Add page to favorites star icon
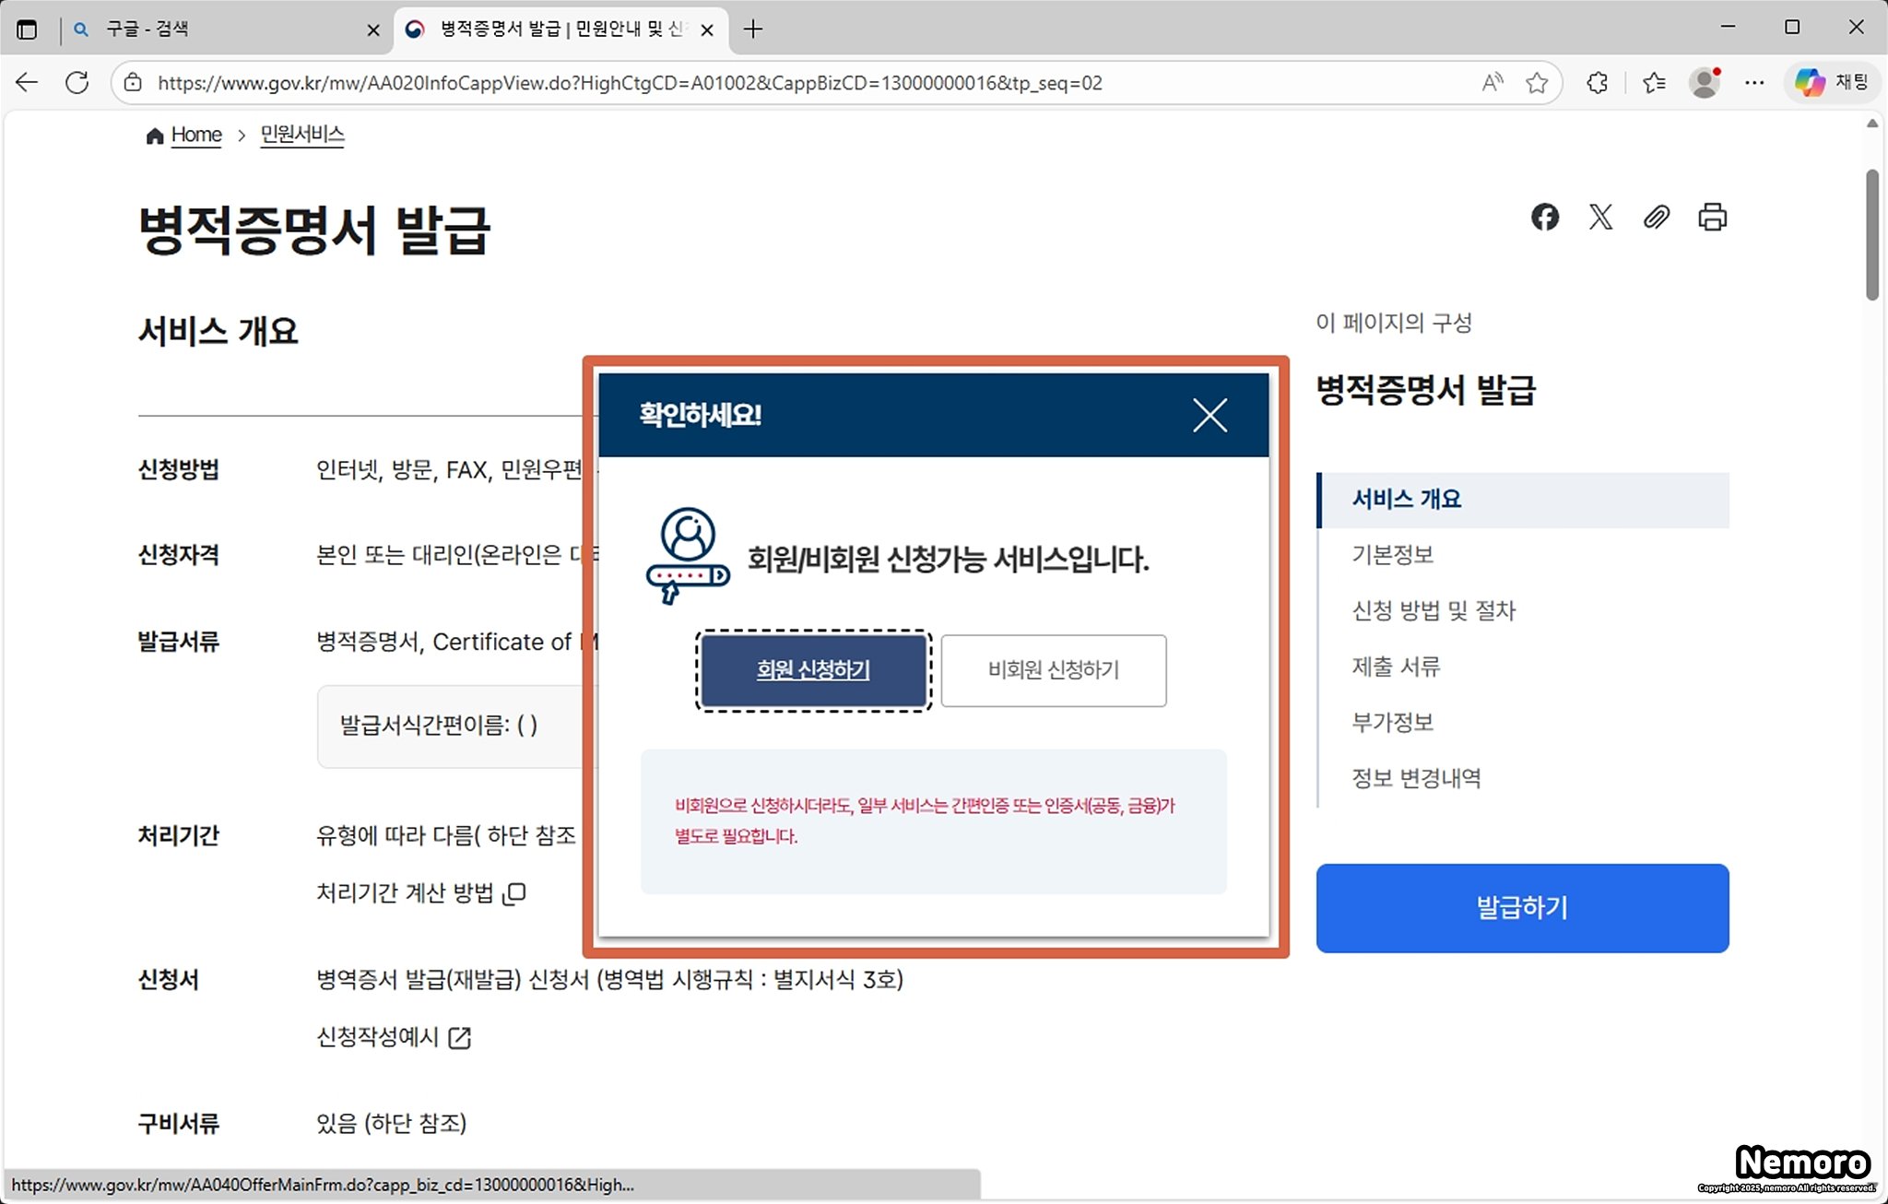Image resolution: width=1888 pixels, height=1204 pixels. pos(1536,83)
